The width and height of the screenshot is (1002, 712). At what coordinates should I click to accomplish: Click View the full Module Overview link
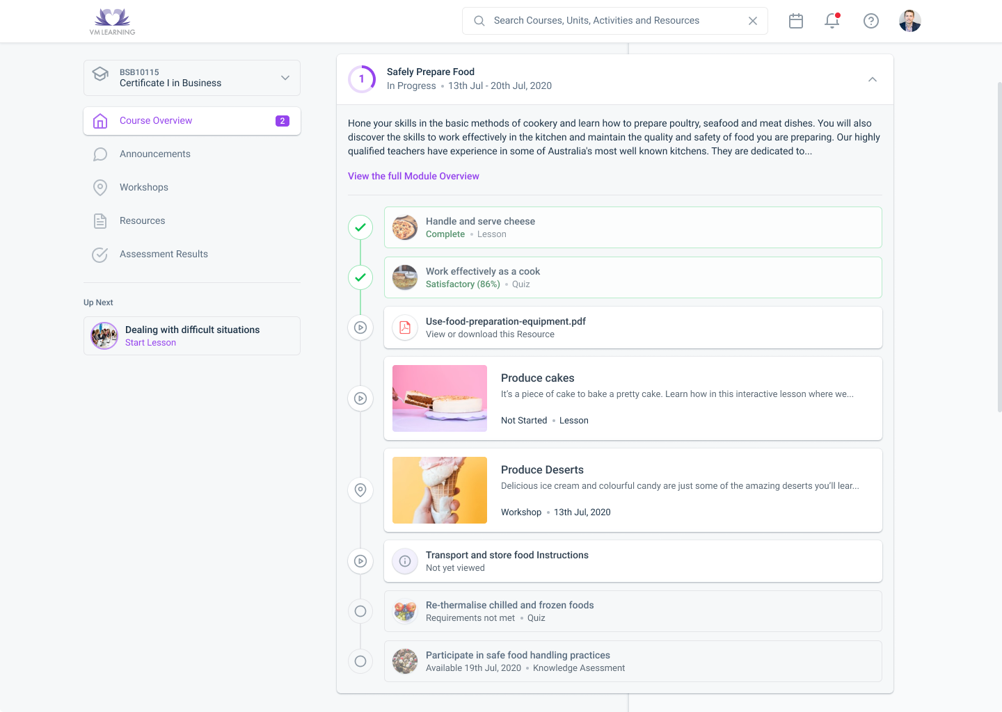click(413, 176)
